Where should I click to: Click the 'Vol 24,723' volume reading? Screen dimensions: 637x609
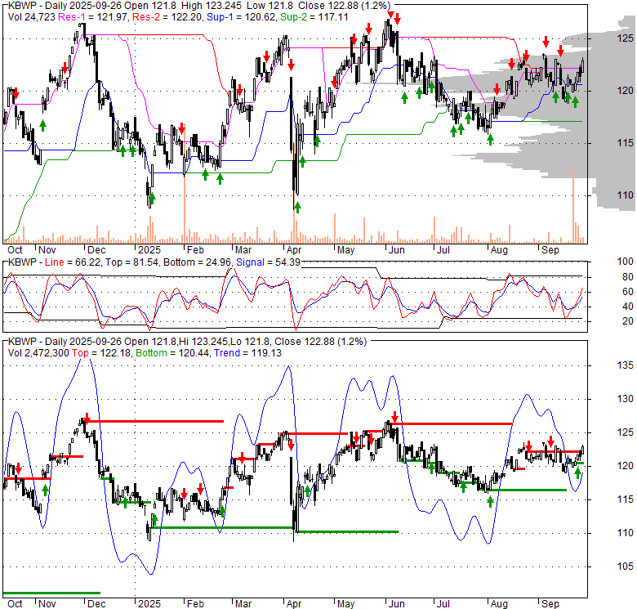pos(31,17)
